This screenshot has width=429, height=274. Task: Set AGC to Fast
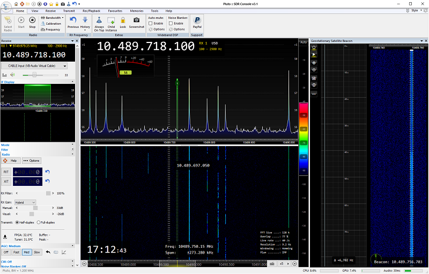[17, 252]
